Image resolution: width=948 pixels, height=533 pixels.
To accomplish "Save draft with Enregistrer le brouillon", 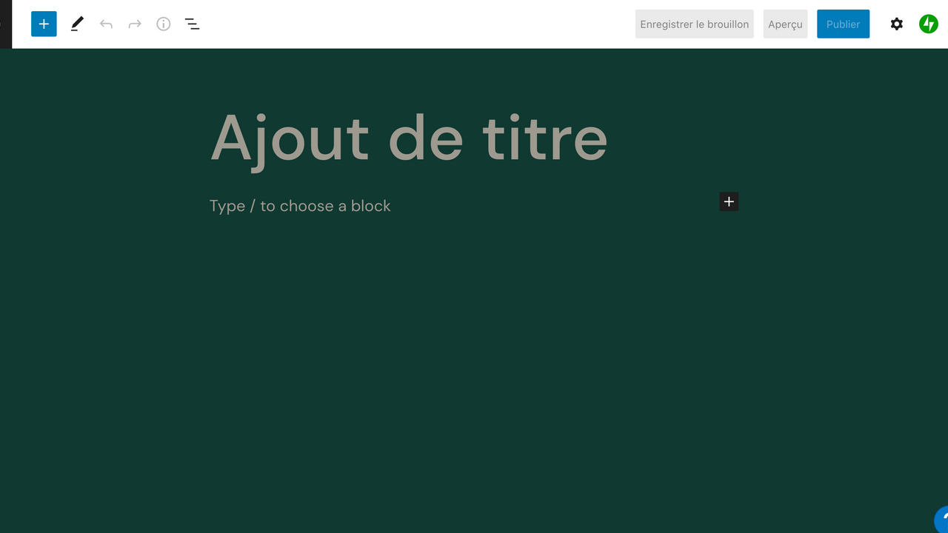I will click(x=693, y=24).
